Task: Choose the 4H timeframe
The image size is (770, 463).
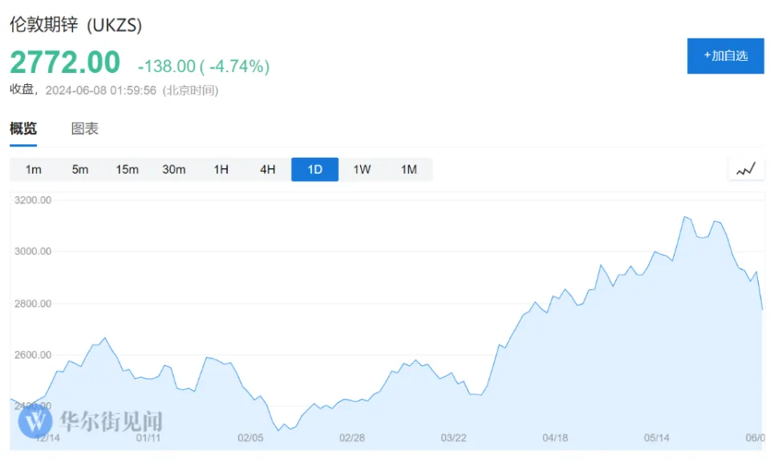Action: [x=268, y=169]
